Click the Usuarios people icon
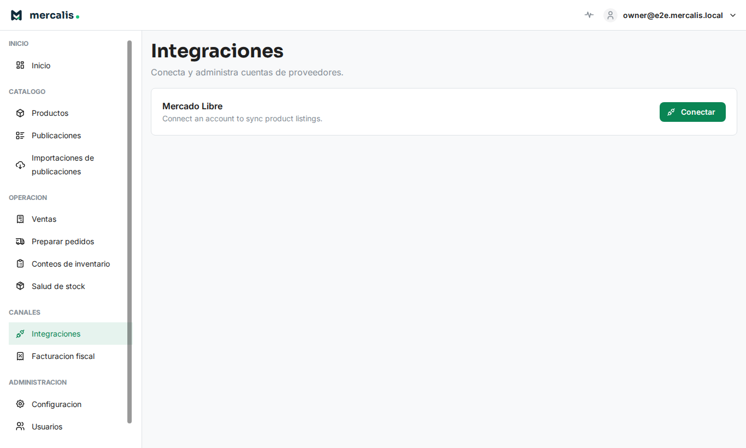 coord(20,427)
